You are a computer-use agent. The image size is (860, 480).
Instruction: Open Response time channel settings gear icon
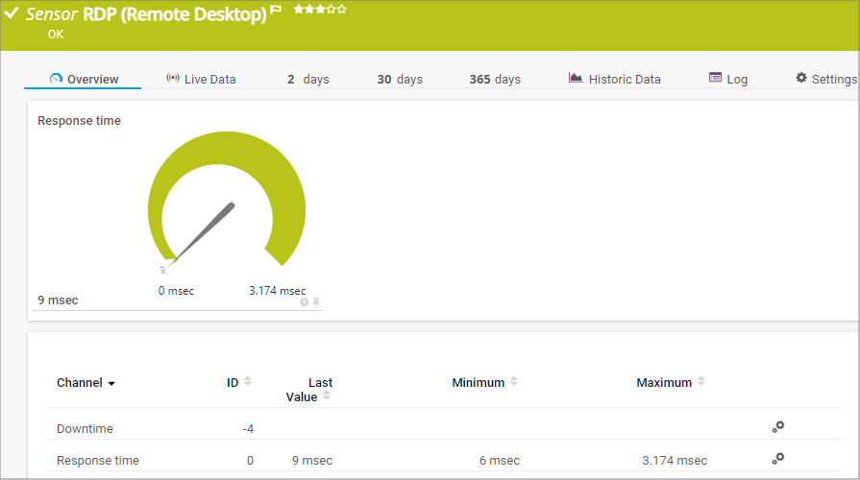pyautogui.click(x=778, y=459)
